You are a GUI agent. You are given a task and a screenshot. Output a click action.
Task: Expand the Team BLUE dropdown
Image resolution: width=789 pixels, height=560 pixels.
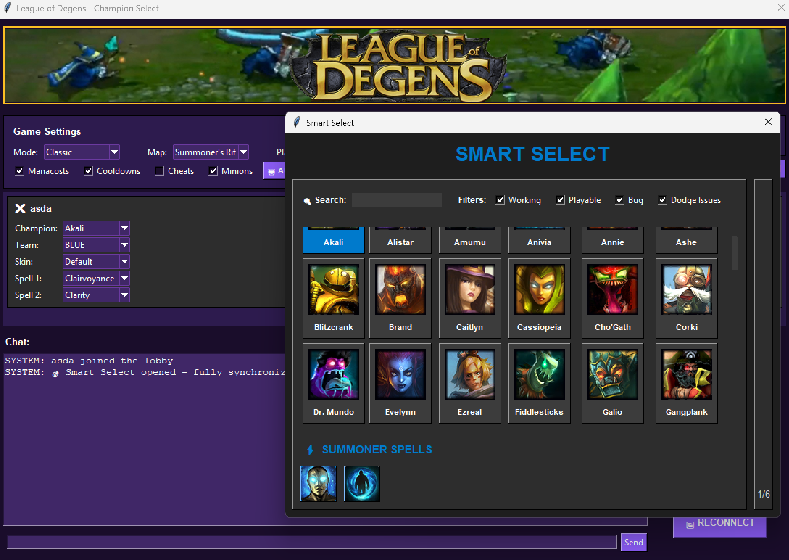tap(124, 245)
